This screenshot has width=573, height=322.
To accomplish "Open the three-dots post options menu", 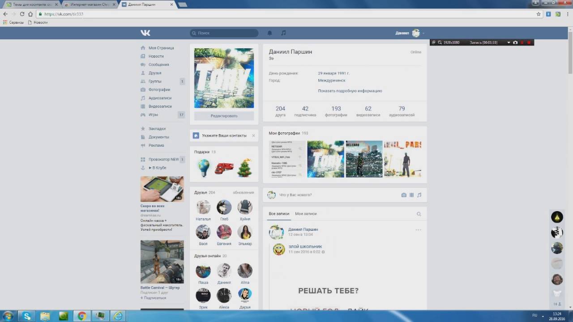I will [x=418, y=230].
